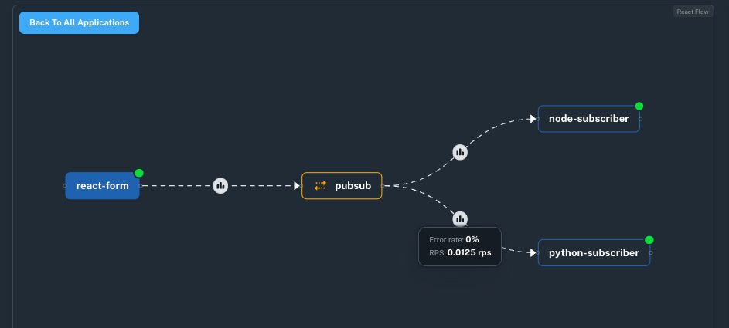The height and width of the screenshot is (328, 729).
Task: Click green status dot on node-subscriber
Action: (639, 107)
